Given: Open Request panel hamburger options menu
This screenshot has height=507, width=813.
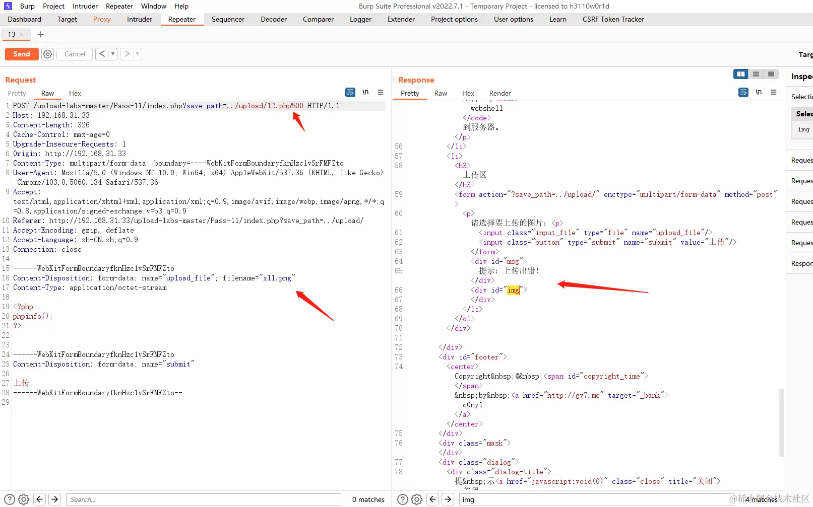Looking at the screenshot, I should point(381,92).
